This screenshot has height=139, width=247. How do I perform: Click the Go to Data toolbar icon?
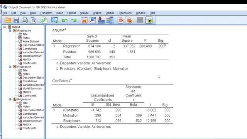[x=84, y=20]
